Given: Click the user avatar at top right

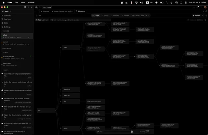Looking at the screenshot, I should point(205,7).
